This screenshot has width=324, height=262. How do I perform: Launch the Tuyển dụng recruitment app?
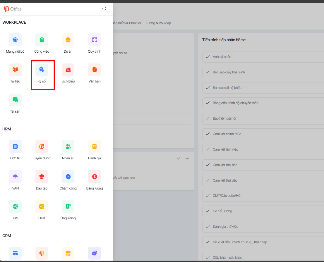point(42,146)
